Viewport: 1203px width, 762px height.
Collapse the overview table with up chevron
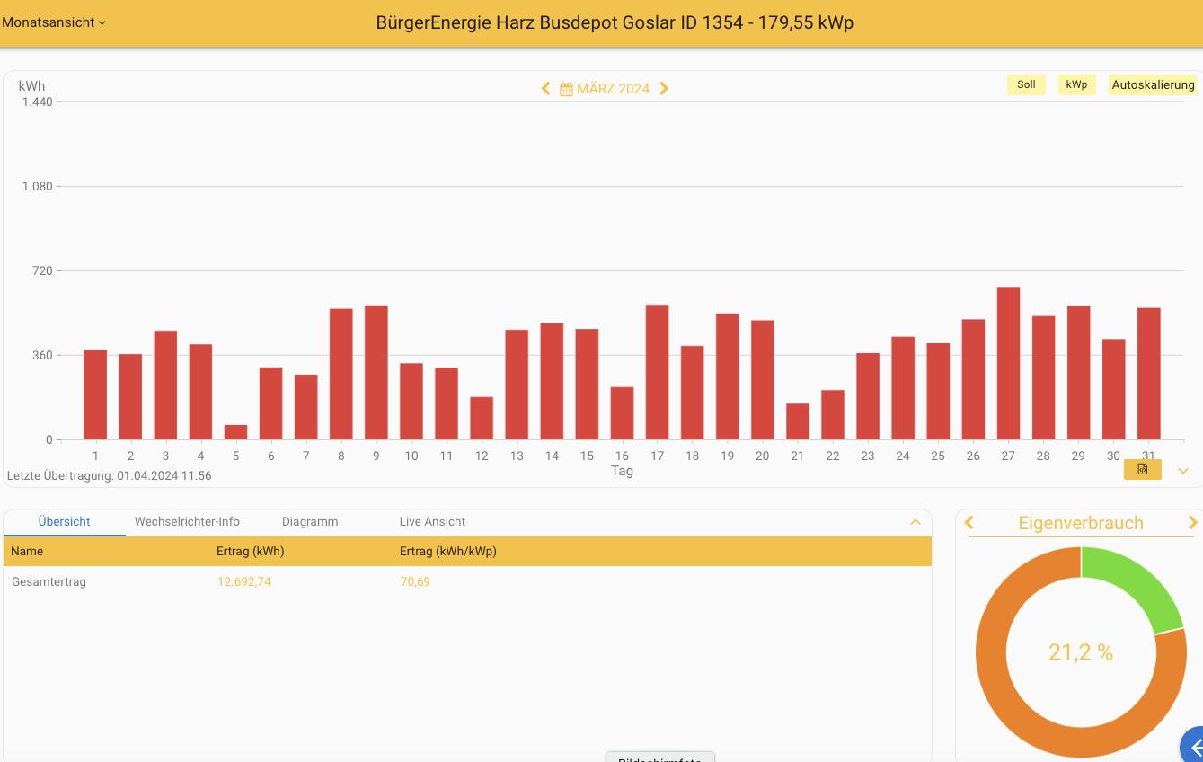pos(915,522)
